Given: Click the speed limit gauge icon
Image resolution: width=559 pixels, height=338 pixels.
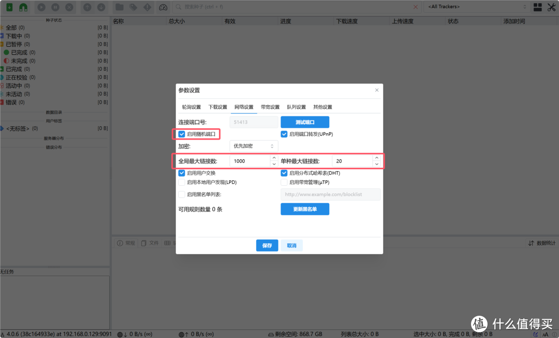Looking at the screenshot, I should pos(164,7).
